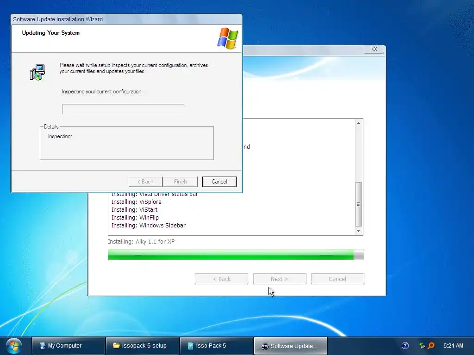The image size is (474, 355).
Task: Click the installer log scroll down arrow
Action: [x=358, y=231]
